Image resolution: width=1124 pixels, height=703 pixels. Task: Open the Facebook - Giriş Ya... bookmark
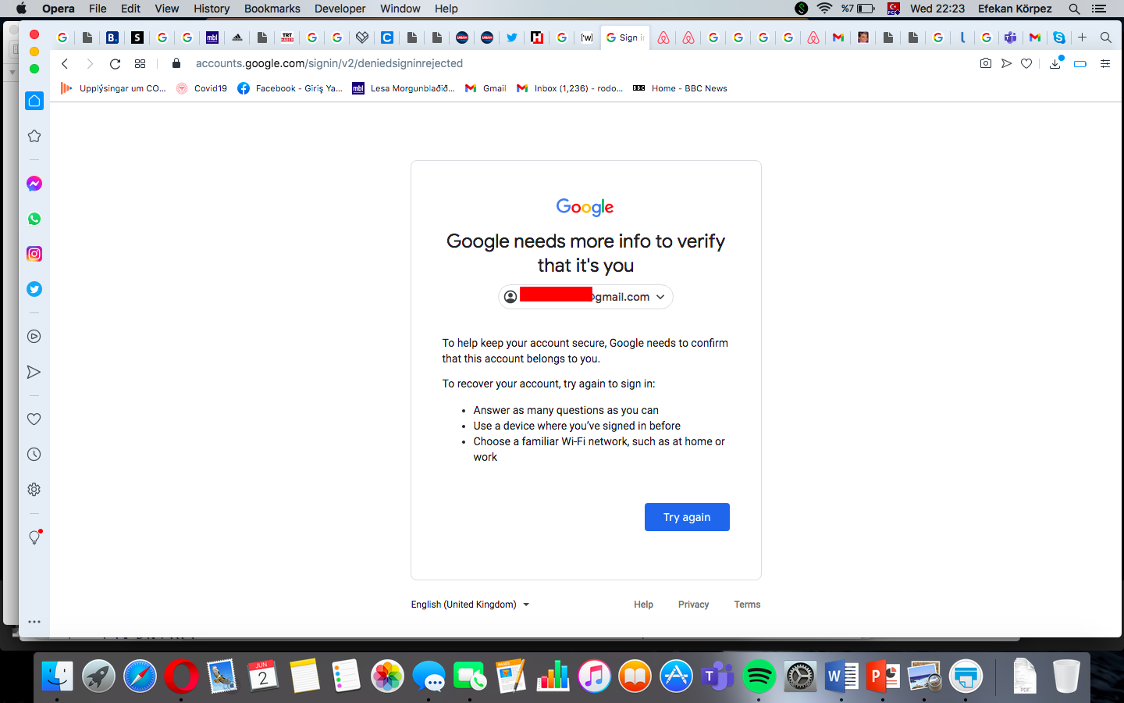pyautogui.click(x=290, y=88)
